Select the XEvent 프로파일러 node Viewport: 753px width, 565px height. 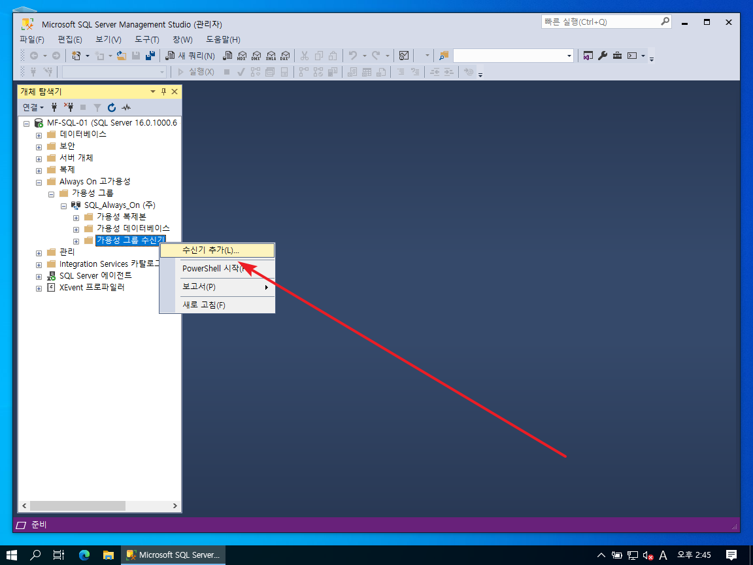92,287
